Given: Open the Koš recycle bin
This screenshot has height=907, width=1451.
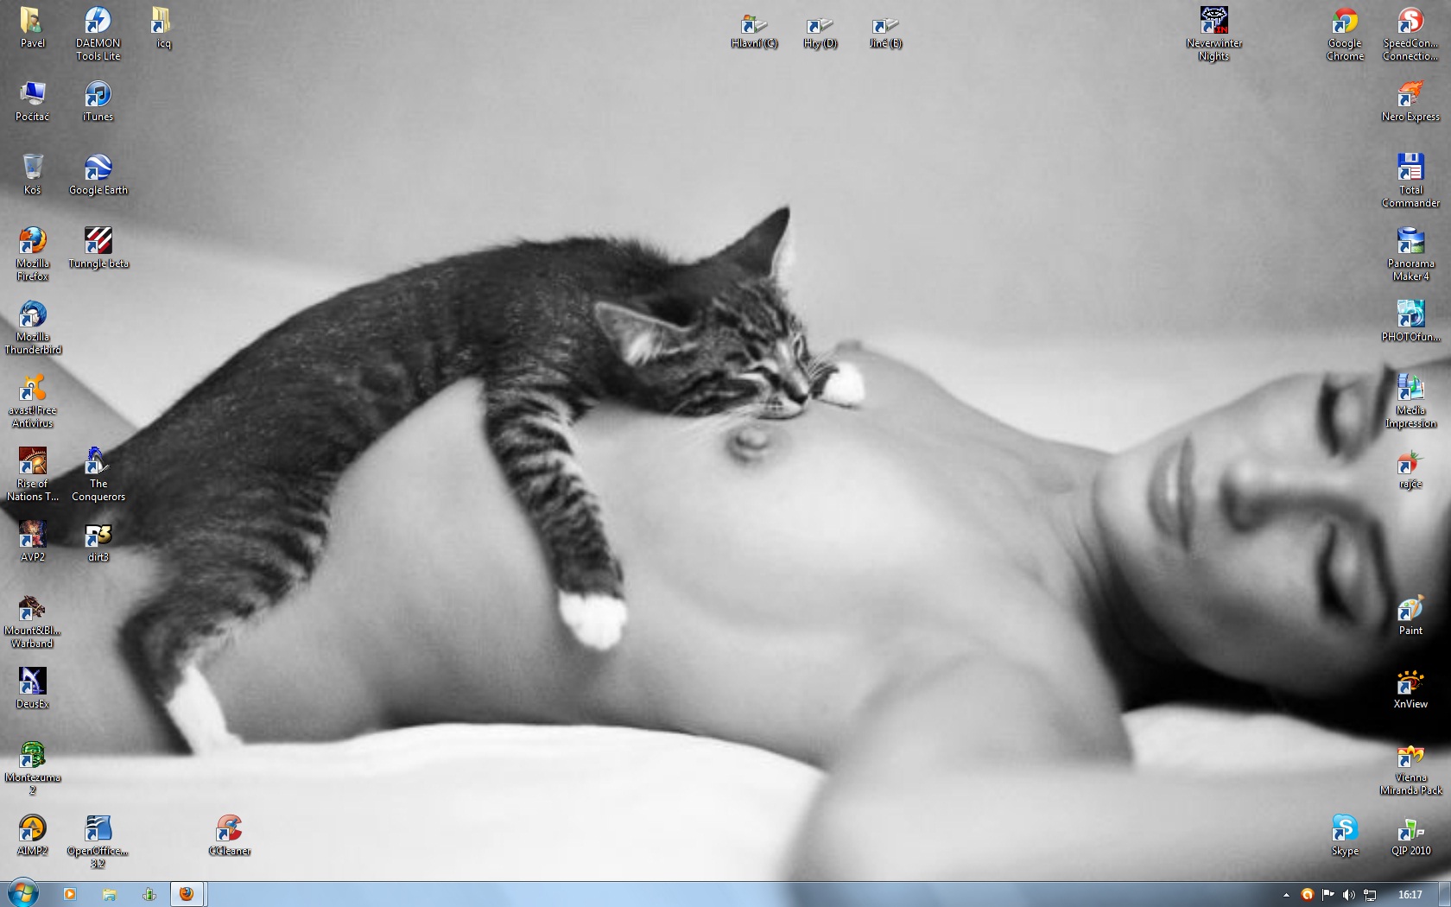Looking at the screenshot, I should [x=32, y=168].
